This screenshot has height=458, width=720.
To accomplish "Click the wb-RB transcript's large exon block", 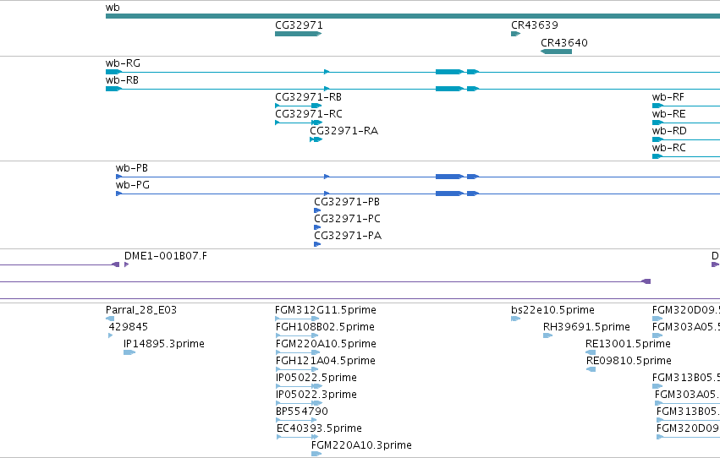I will [449, 89].
